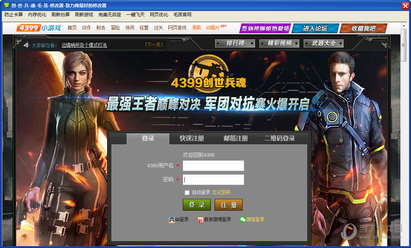Switch to 快速注册 tab

coord(191,138)
